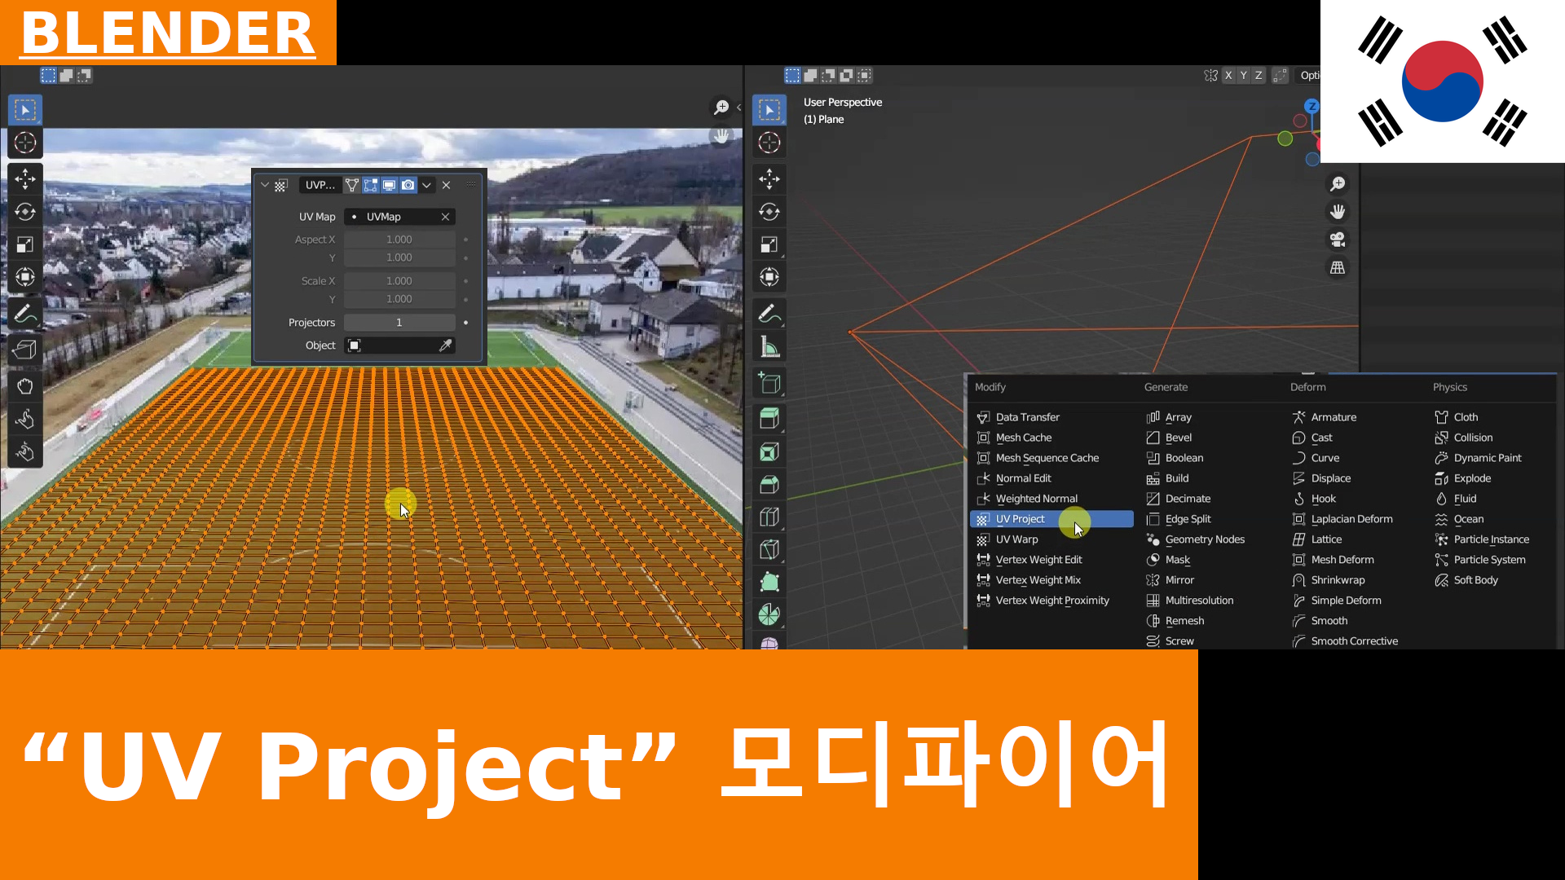Select the Move tool in left viewport

(x=25, y=178)
